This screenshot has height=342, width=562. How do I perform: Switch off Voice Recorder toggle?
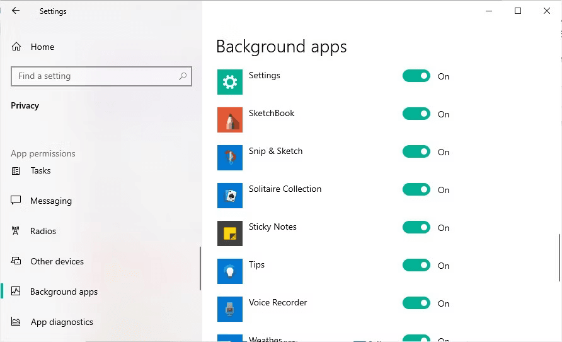pyautogui.click(x=416, y=304)
